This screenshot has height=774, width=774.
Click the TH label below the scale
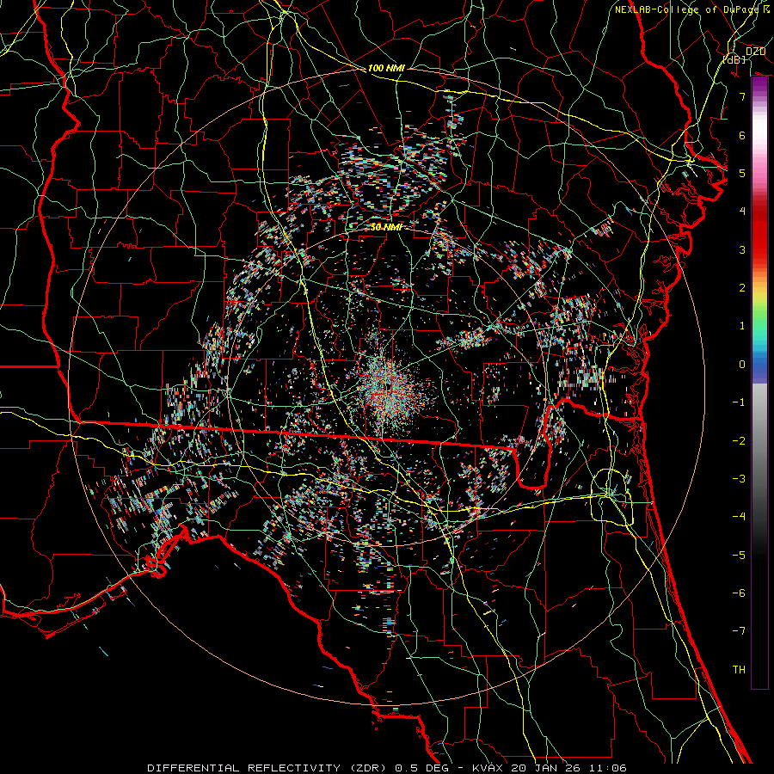(x=738, y=669)
